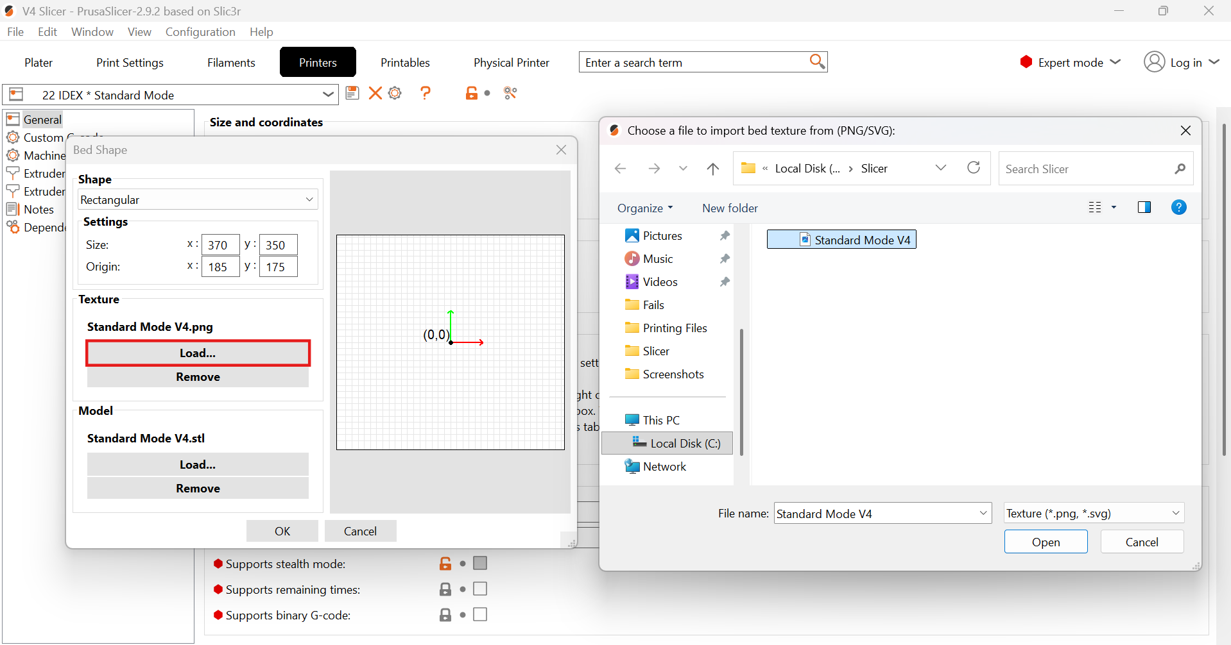
Task: Confirm Bed Shape dialog with OK
Action: pos(282,531)
